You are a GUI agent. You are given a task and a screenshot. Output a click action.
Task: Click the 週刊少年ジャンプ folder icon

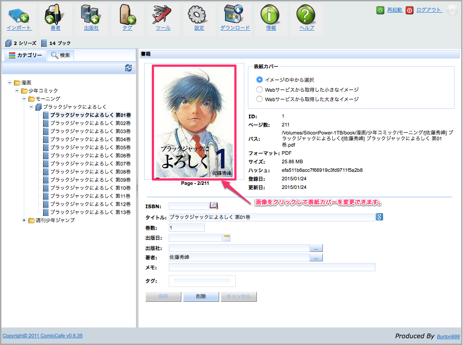point(31,220)
